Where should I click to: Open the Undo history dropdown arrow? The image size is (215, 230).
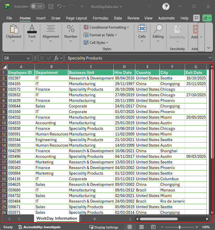click(x=64, y=6)
